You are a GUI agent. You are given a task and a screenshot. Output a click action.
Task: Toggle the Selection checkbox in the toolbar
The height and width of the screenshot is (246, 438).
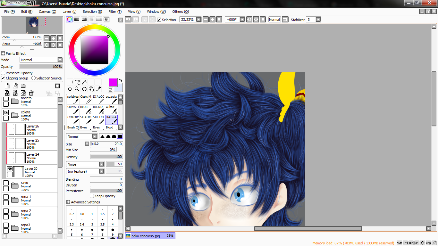tap(159, 20)
